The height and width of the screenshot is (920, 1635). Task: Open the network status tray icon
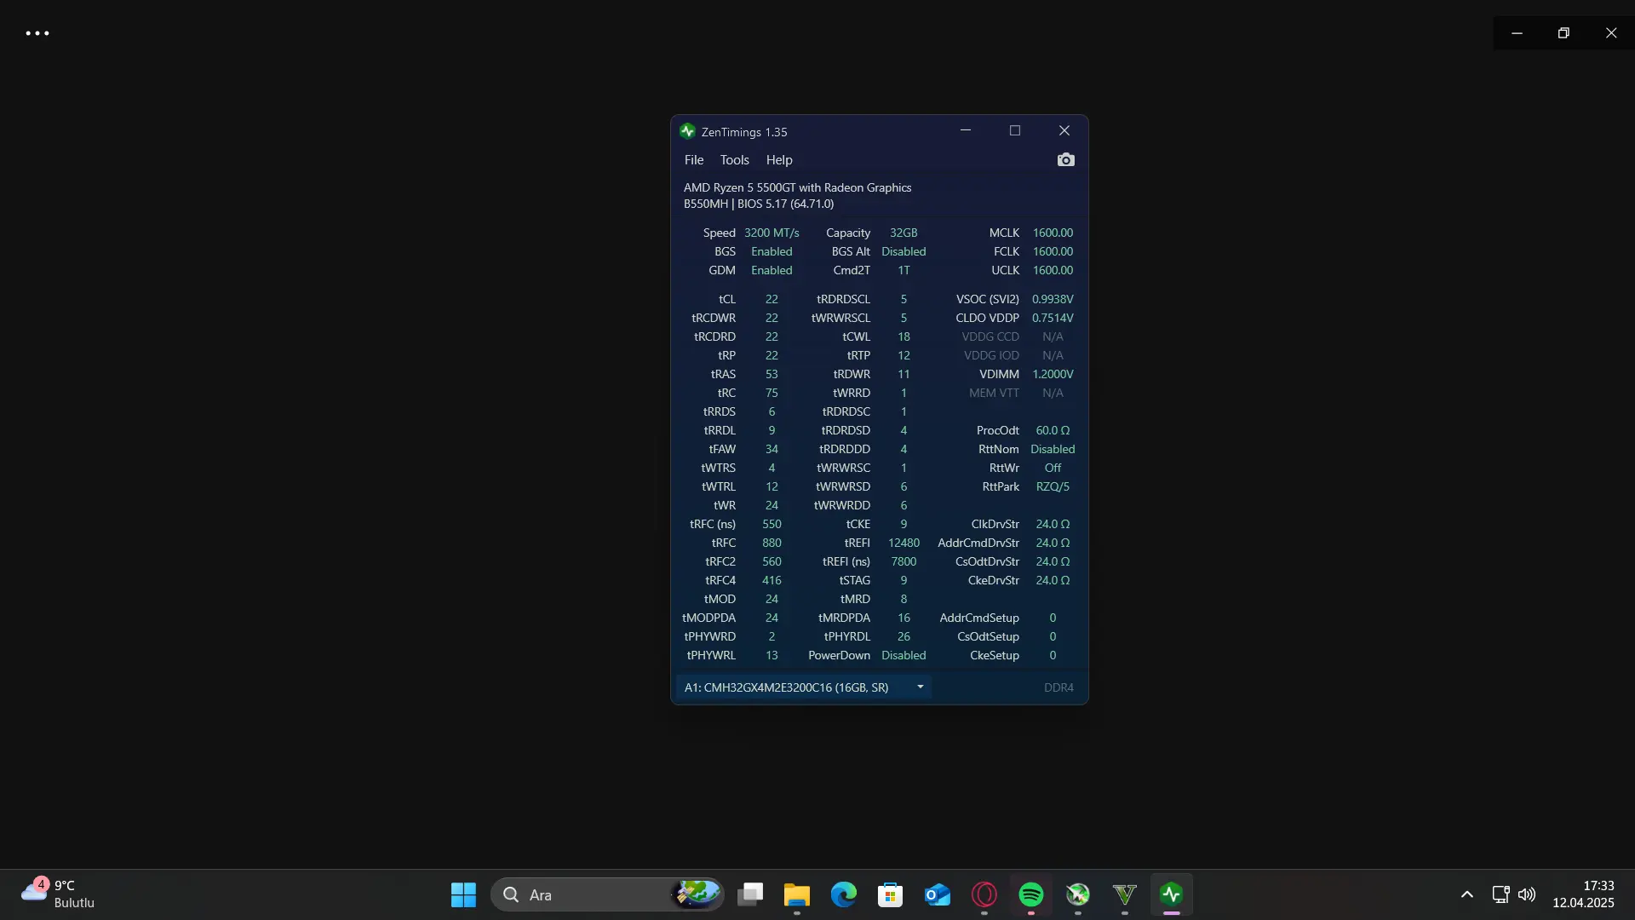pos(1500,894)
